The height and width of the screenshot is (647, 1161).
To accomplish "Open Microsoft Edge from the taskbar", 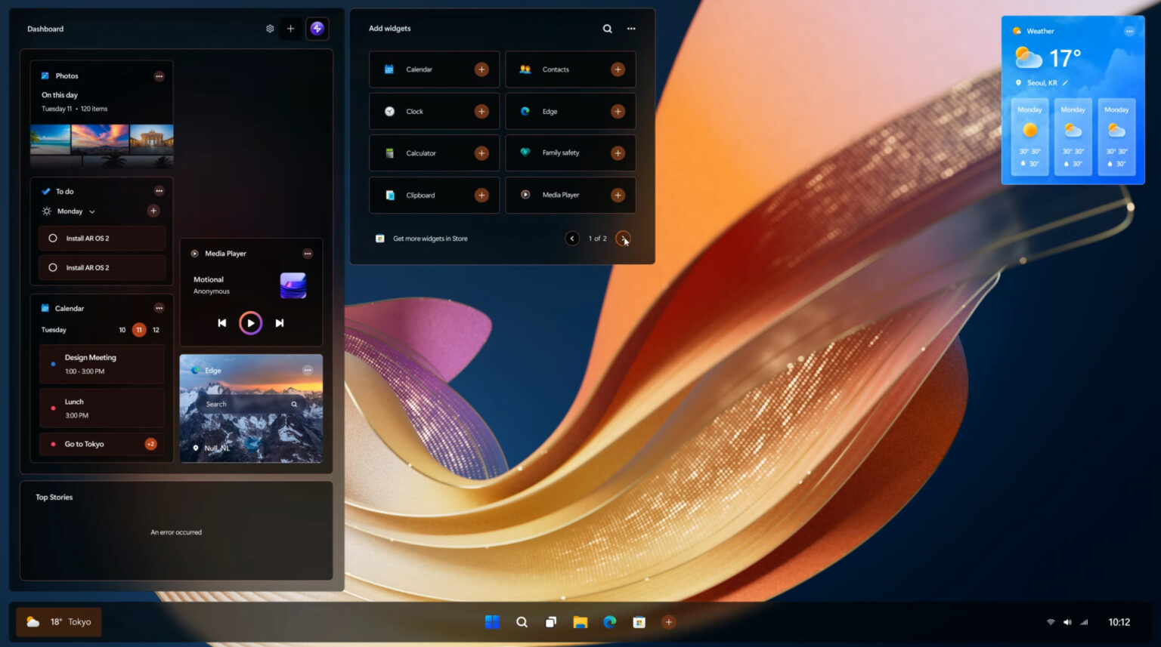I will click(609, 621).
